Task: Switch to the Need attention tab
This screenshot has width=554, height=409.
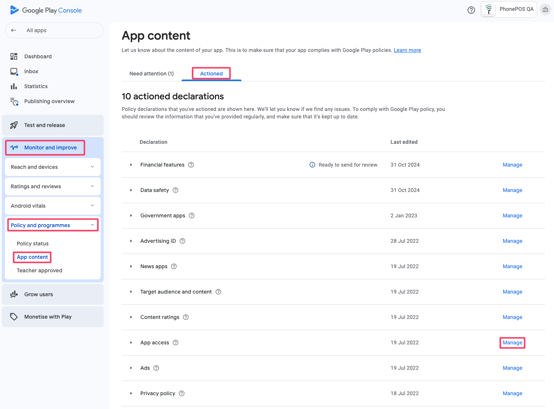Action: 152,74
